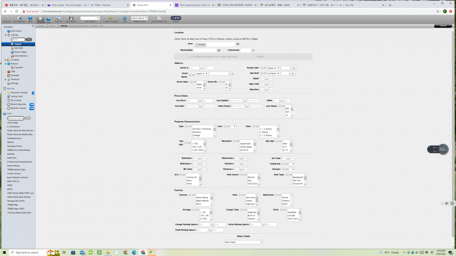The width and height of the screenshot is (456, 256).
Task: Click the Log Out toolbar icon
Action: click(x=6, y=19)
